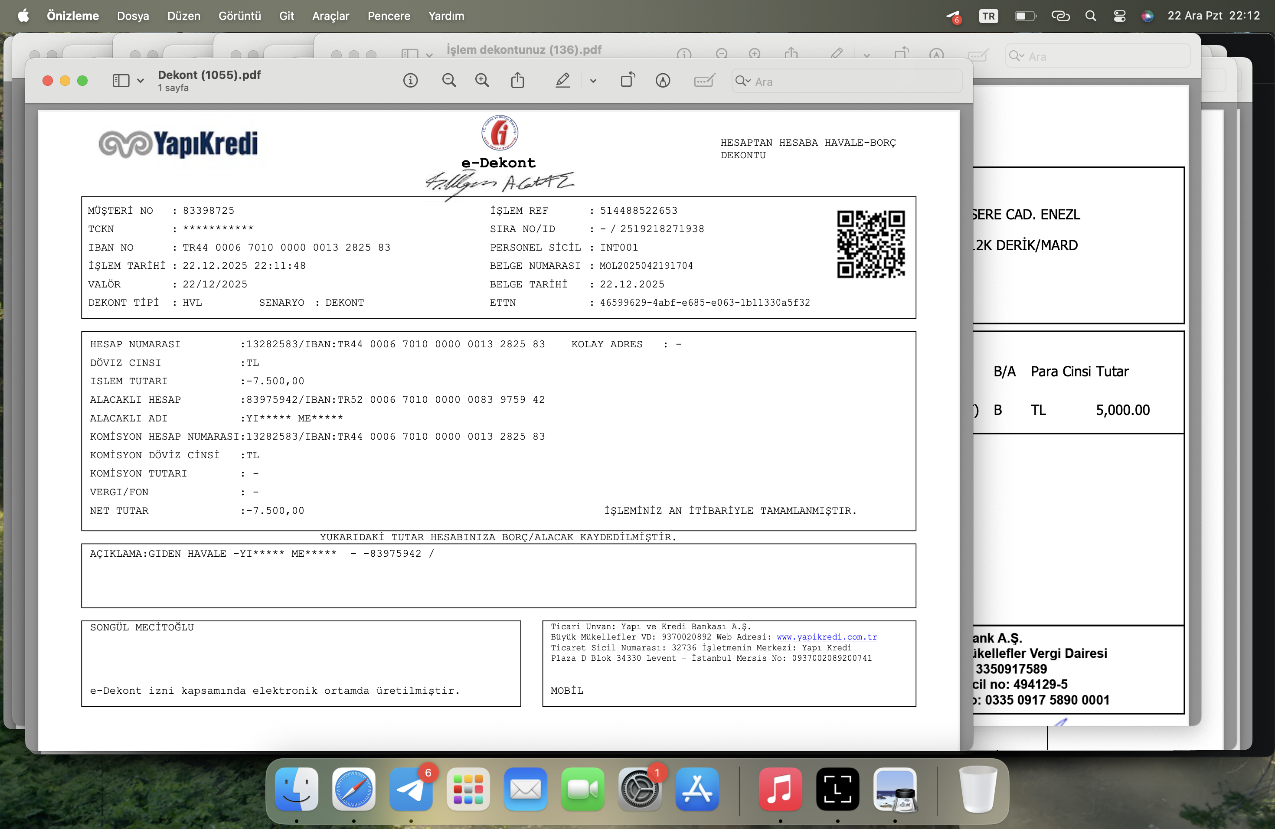Click the YapıKredi logo on the e-Dekont
Image resolution: width=1275 pixels, height=829 pixels.
pos(178,143)
